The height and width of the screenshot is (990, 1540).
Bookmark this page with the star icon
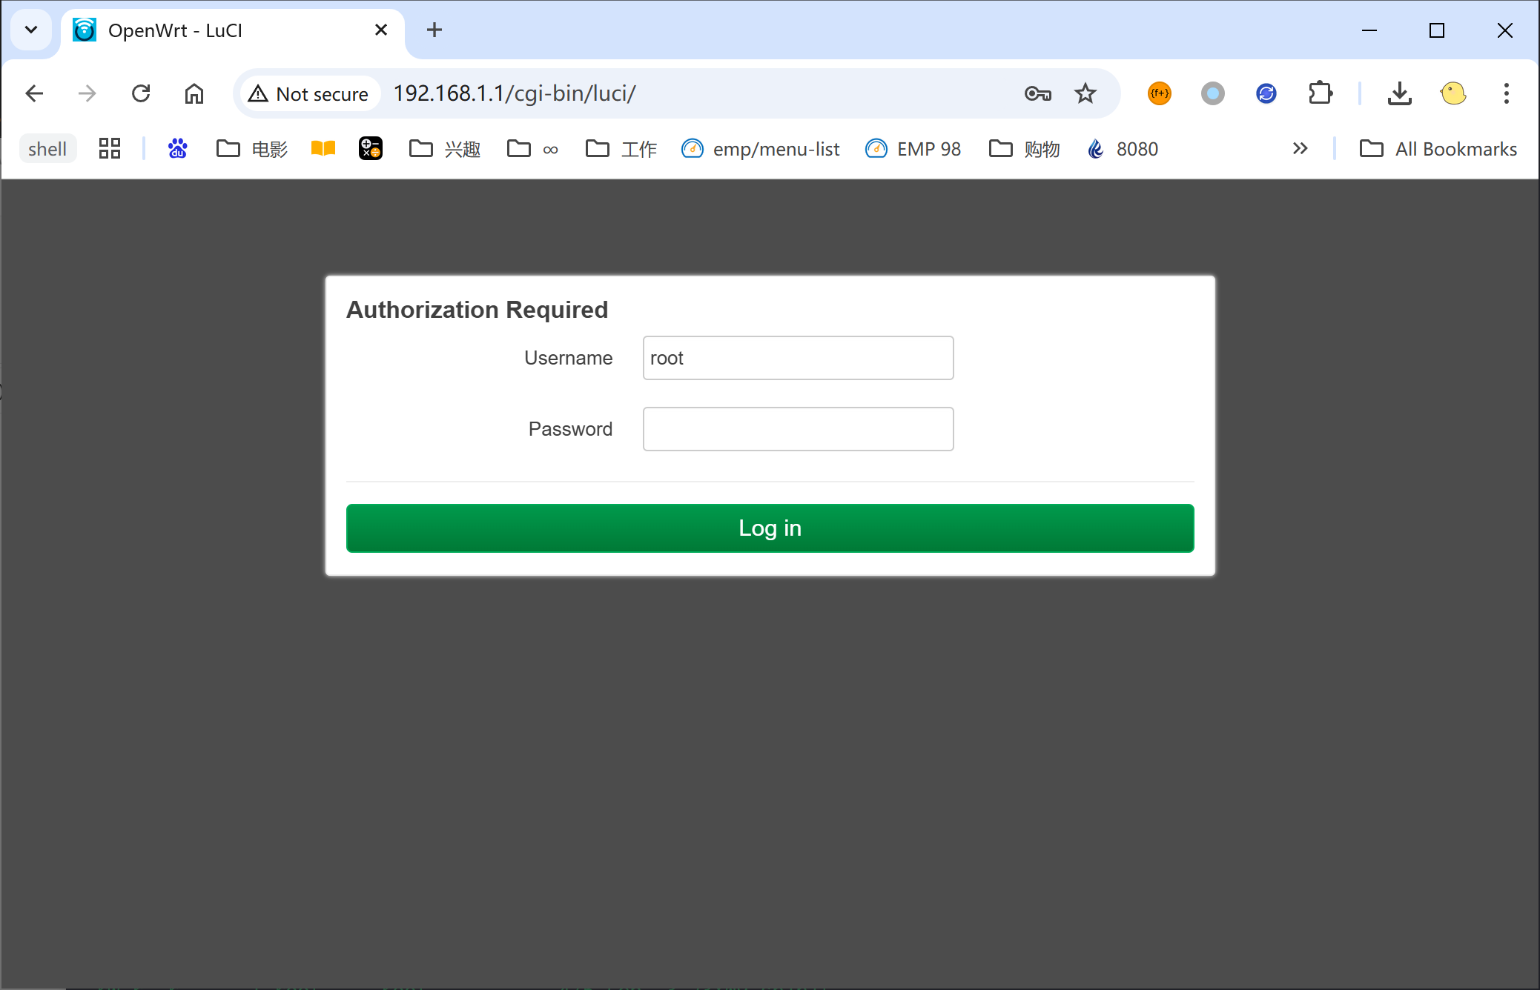click(1085, 93)
